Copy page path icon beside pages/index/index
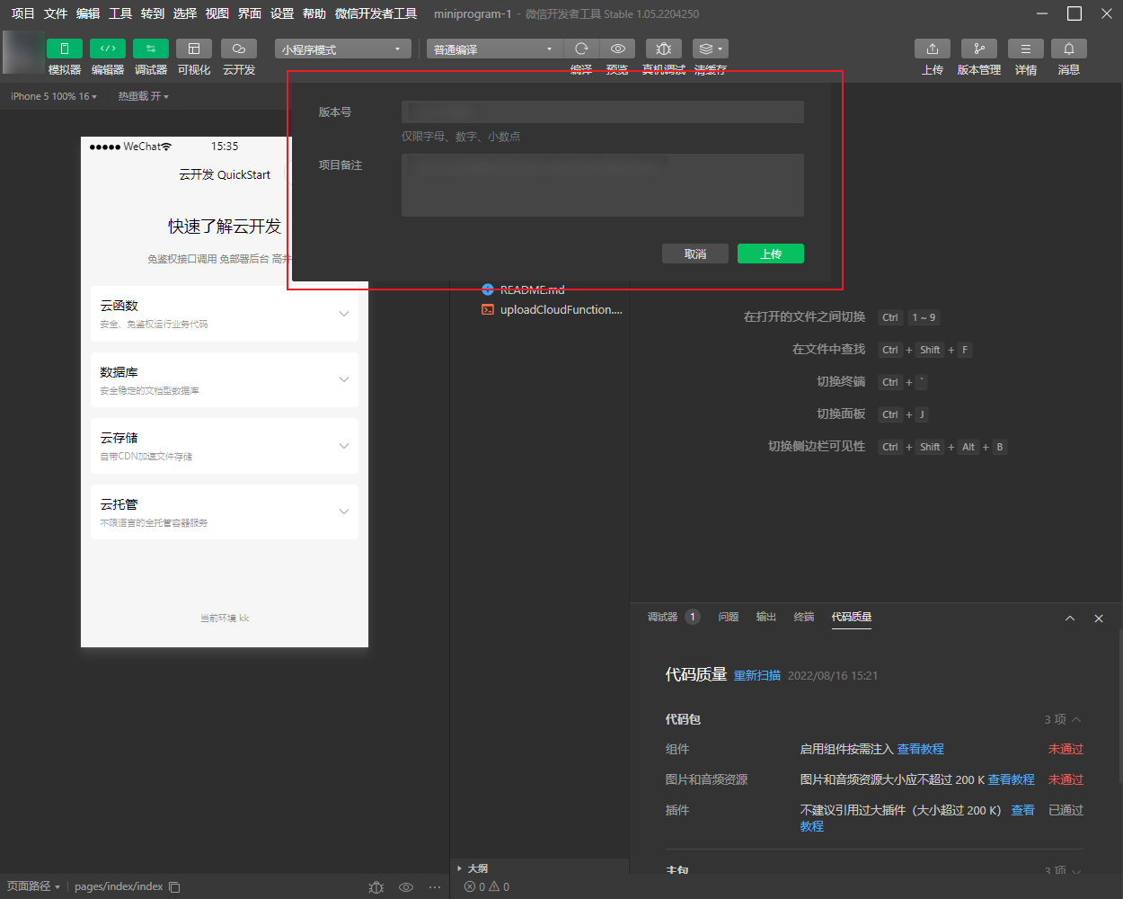This screenshot has width=1123, height=899. click(x=174, y=887)
